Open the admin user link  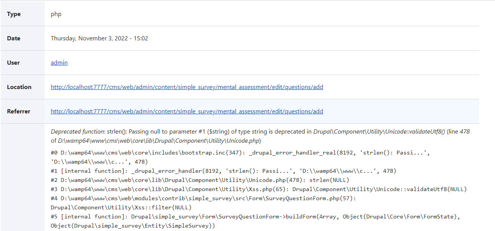59,63
